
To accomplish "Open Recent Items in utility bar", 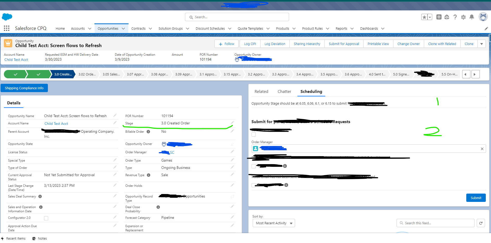I will click(x=13, y=238).
